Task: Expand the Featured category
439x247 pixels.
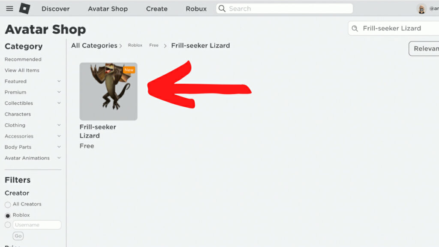Action: tap(59, 81)
